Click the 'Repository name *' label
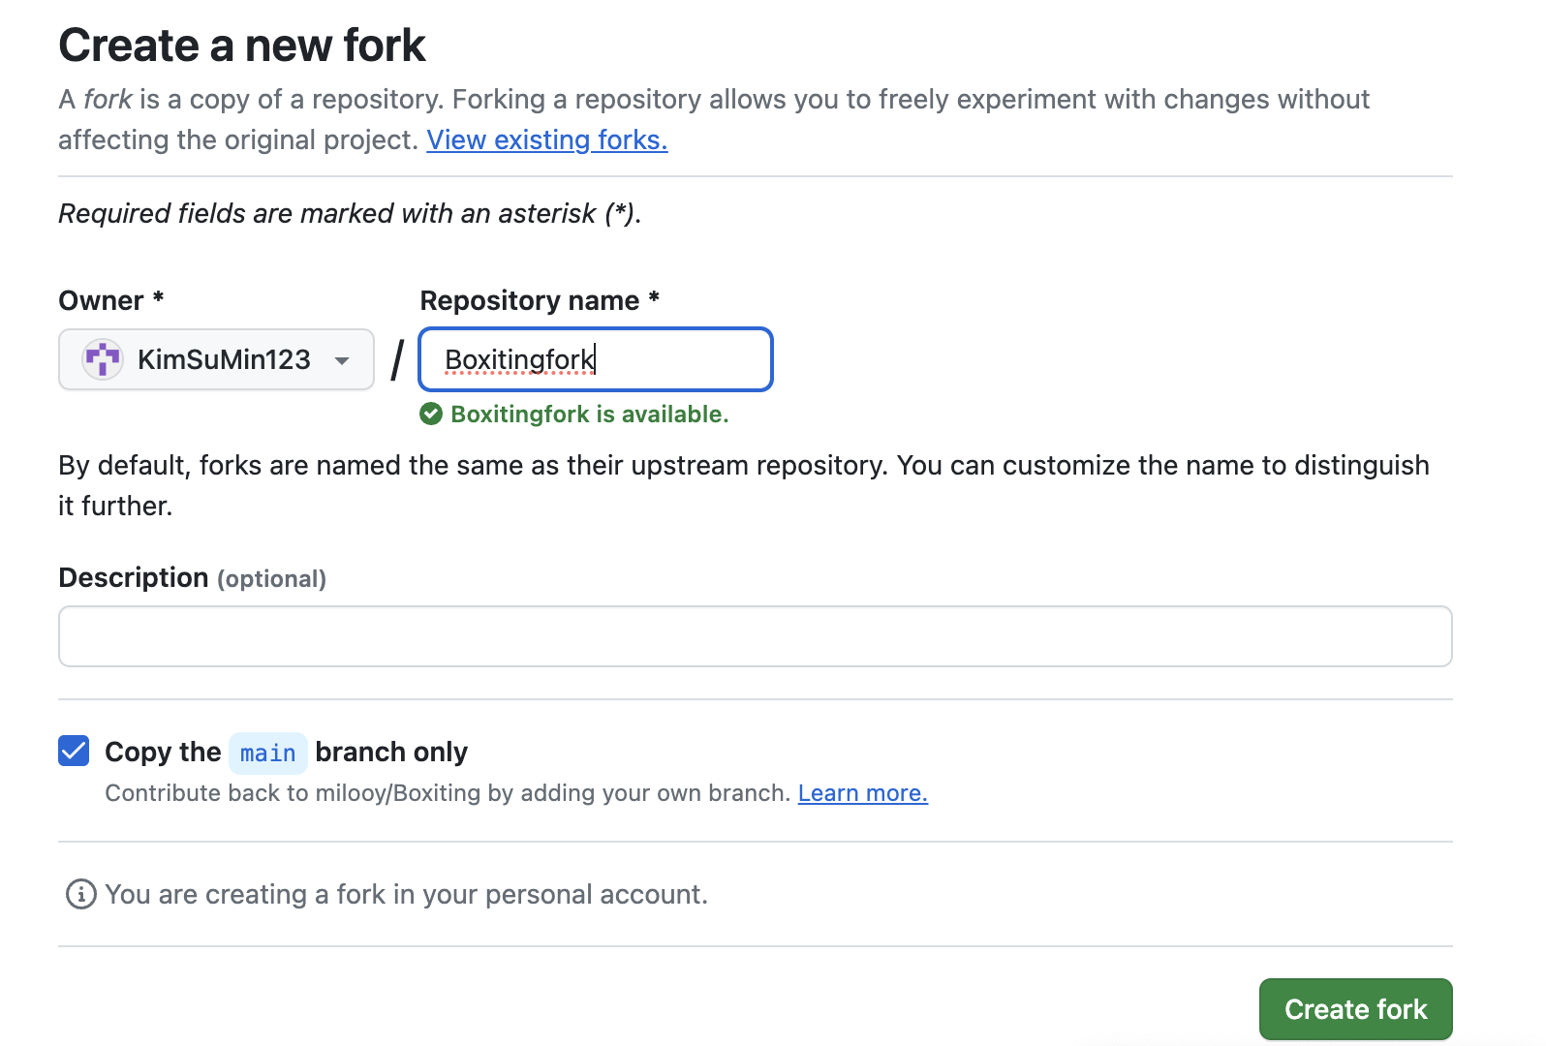 pyautogui.click(x=540, y=300)
